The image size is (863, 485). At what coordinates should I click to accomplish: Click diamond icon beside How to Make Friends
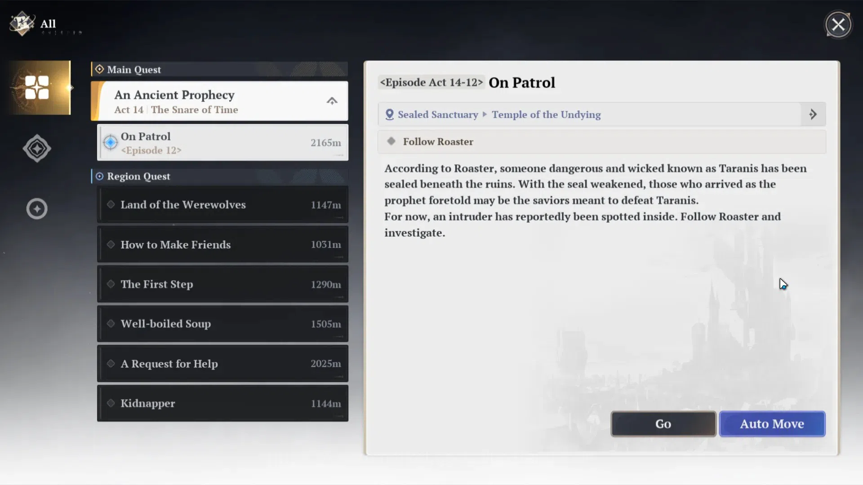tap(111, 245)
